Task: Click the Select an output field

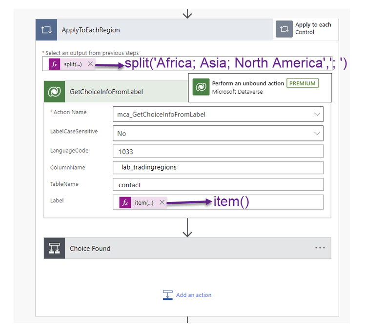Action: click(187, 64)
